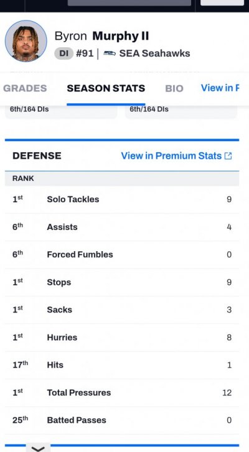Click the Seahawks team logo icon
Screen dimensions: 249x452
(110, 53)
